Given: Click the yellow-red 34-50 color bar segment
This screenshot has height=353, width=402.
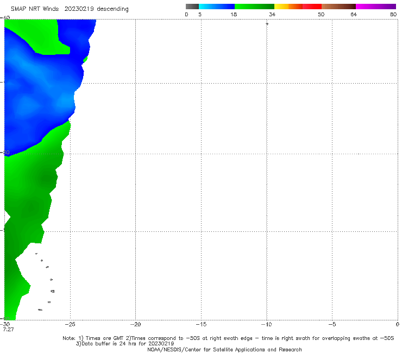Looking at the screenshot, I should point(298,7).
